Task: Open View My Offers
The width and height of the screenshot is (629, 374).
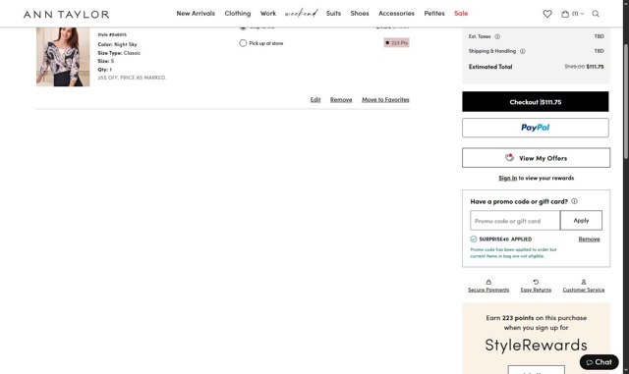Action: click(x=536, y=158)
